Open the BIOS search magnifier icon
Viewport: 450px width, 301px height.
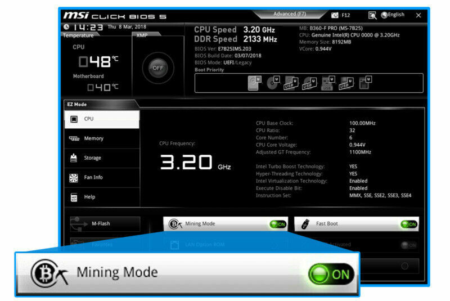pyautogui.click(x=372, y=15)
